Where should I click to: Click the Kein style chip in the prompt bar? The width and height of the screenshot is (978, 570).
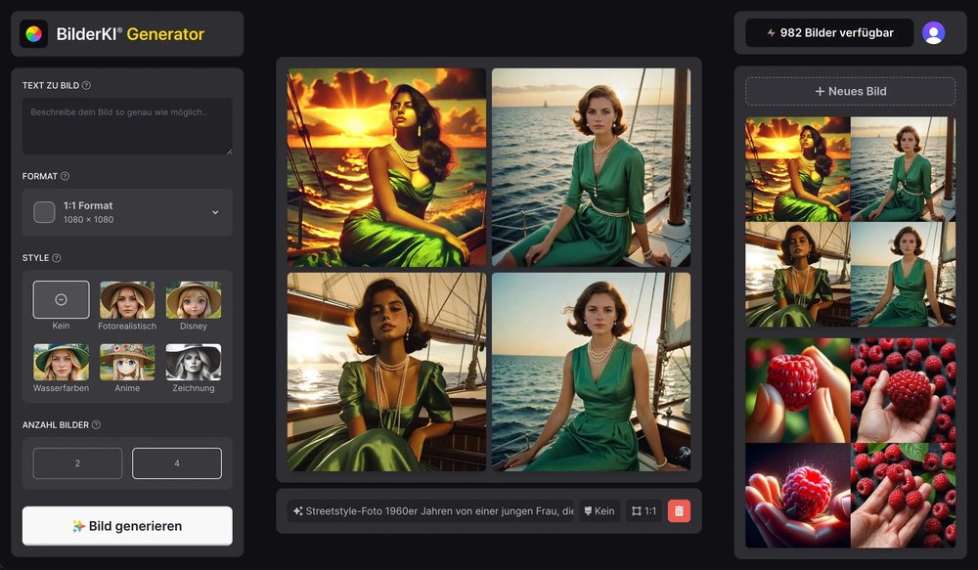click(x=600, y=509)
